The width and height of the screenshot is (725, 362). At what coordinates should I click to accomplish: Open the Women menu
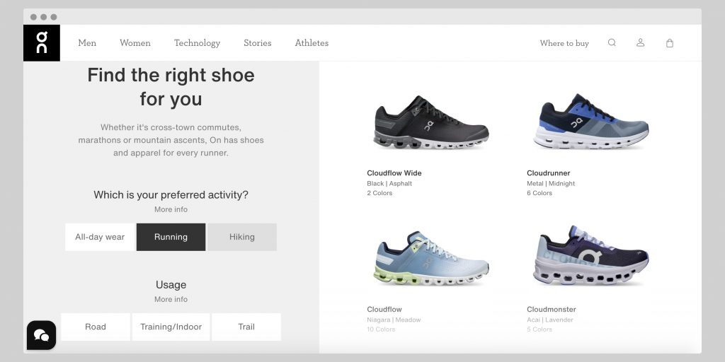point(135,43)
